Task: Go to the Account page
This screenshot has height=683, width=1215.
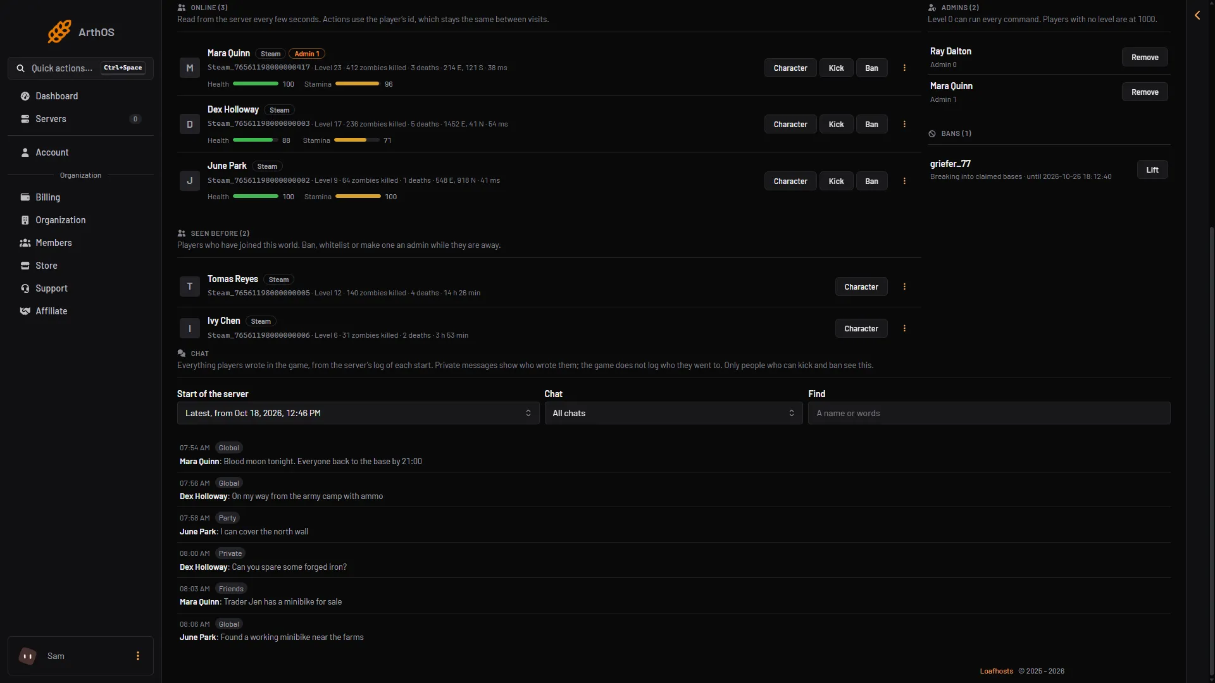Action: [80, 152]
